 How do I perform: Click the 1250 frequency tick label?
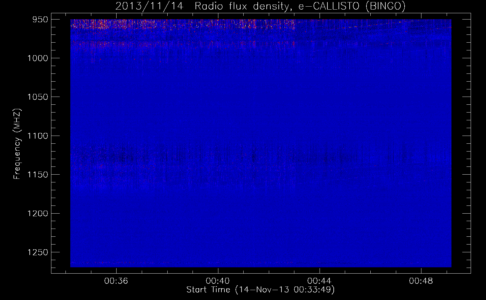pyautogui.click(x=38, y=252)
